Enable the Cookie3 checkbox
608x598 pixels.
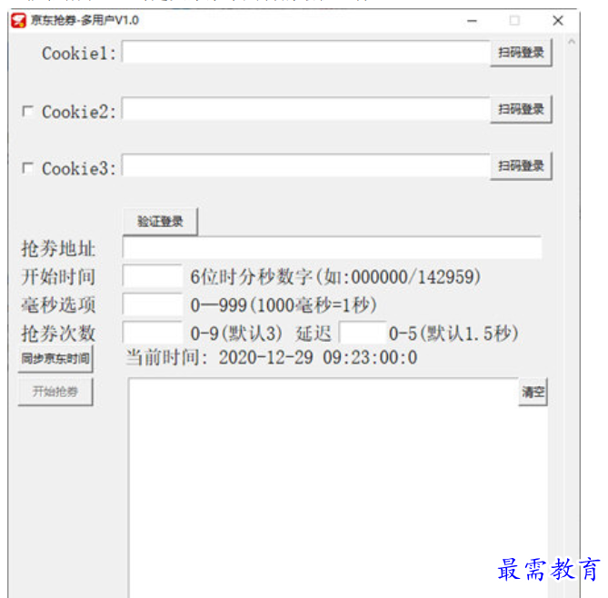(x=27, y=168)
